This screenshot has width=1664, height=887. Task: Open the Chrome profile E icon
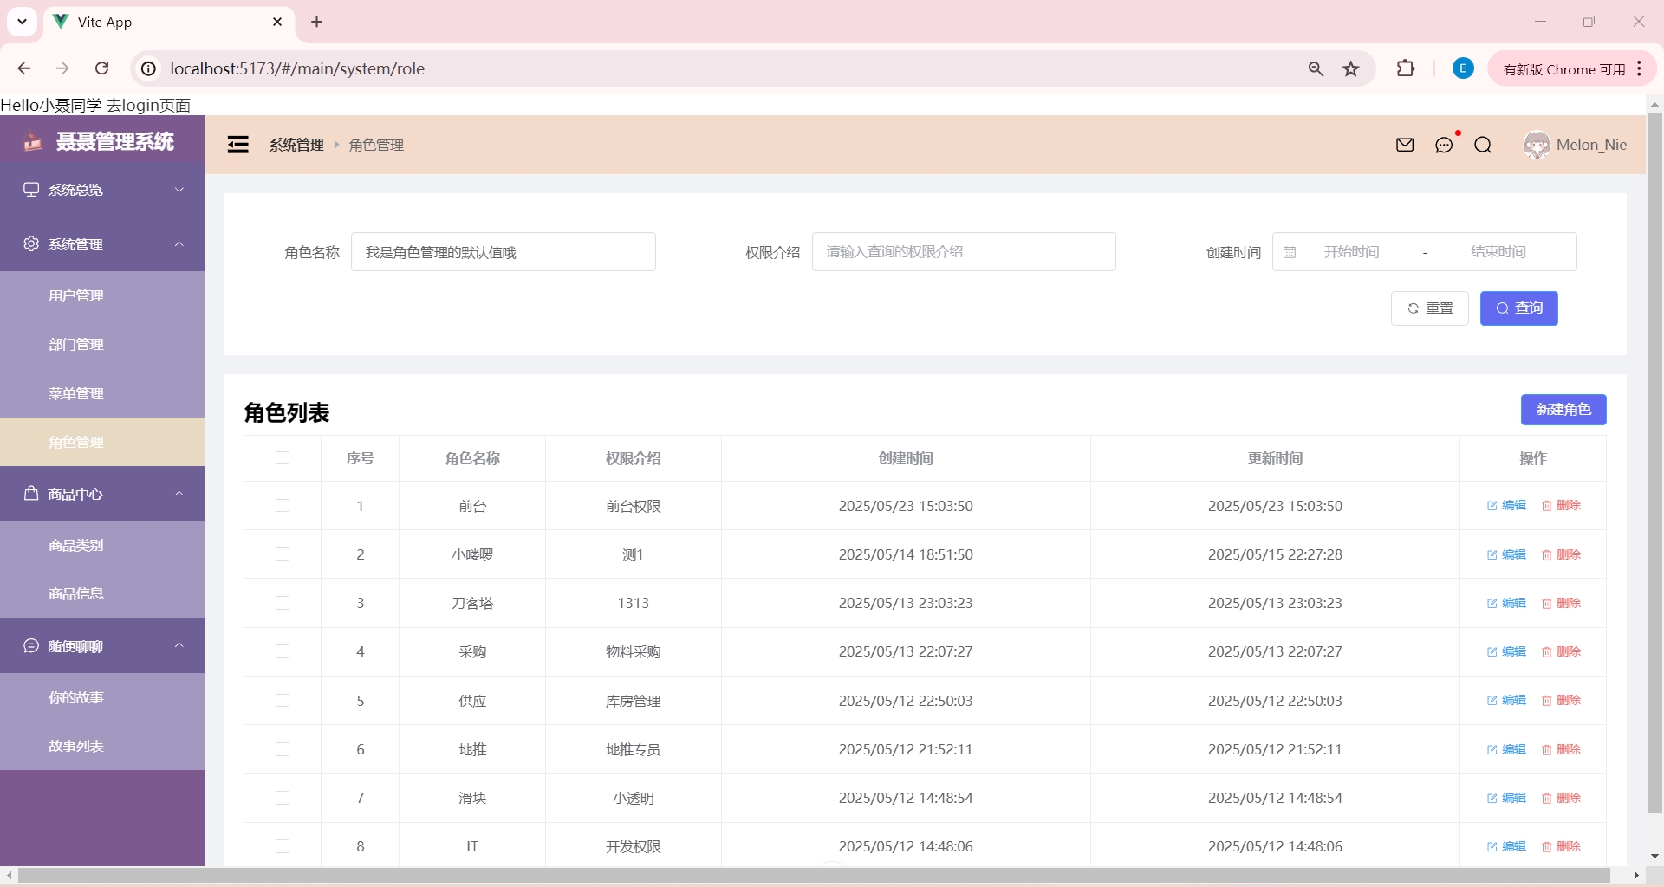point(1463,68)
